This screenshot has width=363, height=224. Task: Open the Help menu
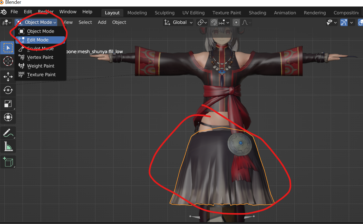tap(87, 12)
